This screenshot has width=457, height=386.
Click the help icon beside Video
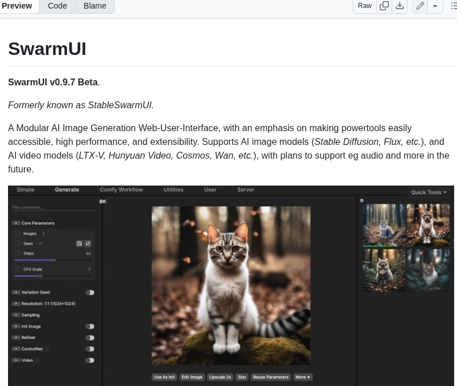(37, 360)
